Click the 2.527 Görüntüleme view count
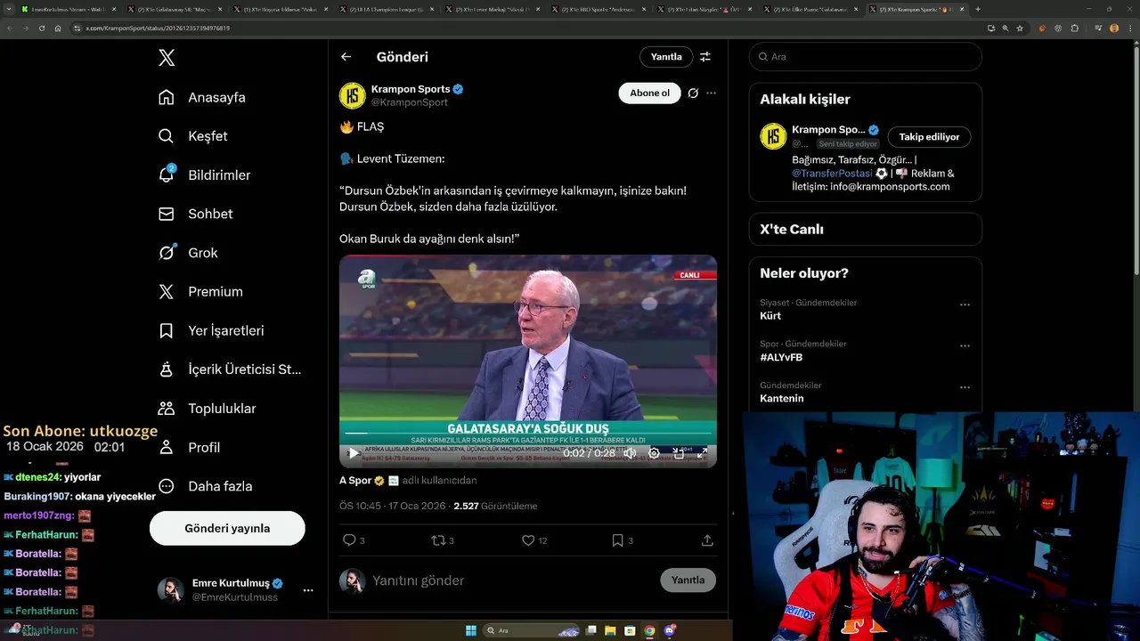This screenshot has height=641, width=1140. click(x=495, y=506)
